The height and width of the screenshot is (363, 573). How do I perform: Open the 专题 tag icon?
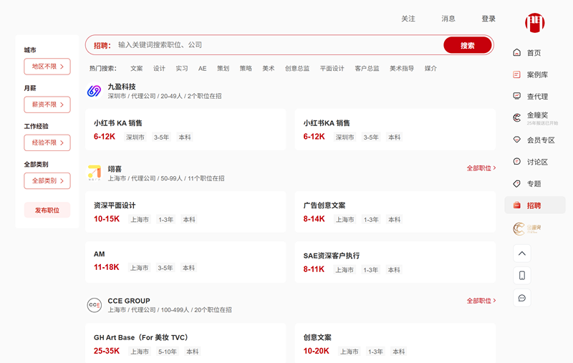tap(516, 184)
